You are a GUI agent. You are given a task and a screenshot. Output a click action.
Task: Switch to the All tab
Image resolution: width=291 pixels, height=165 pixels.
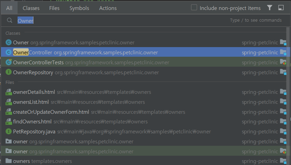[9, 8]
